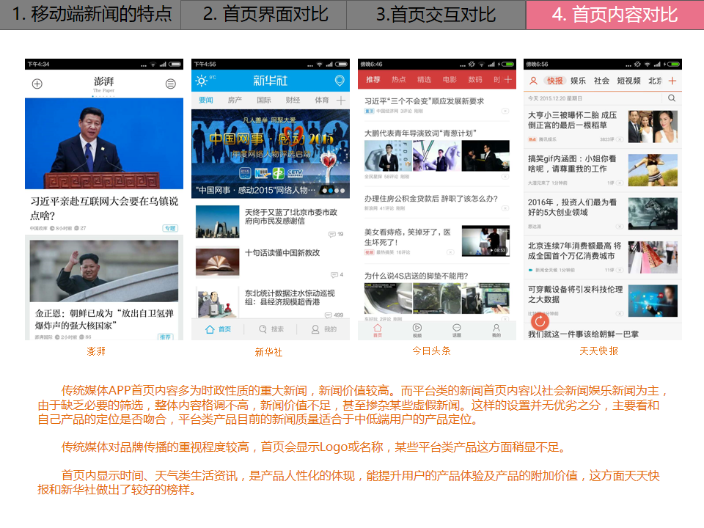Screen dimensions: 704x528
Task: Select 热点 tab in 今日头条
Action: click(x=398, y=79)
